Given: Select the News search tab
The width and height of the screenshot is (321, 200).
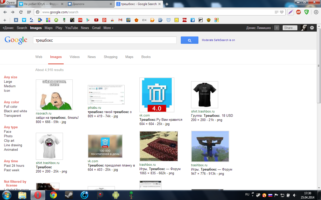Looking at the screenshot, I should click(x=92, y=57).
